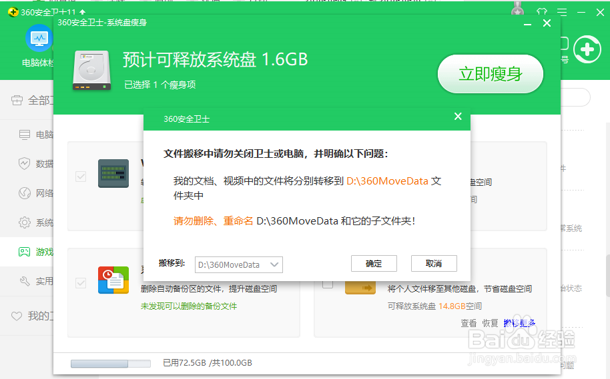Click the 360安全卫士 logo icon
The height and width of the screenshot is (379, 610).
point(13,12)
